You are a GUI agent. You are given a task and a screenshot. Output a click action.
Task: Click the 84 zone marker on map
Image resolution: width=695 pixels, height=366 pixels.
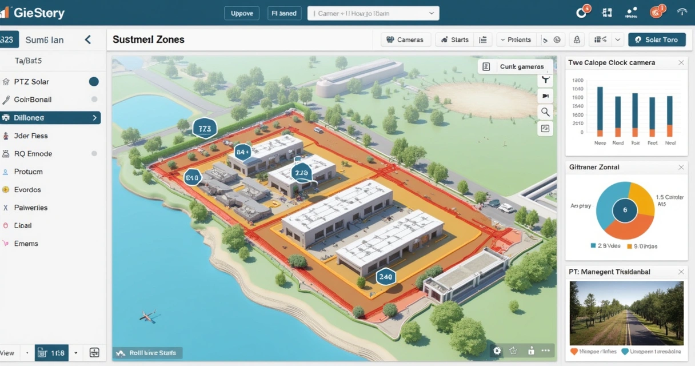click(x=242, y=152)
